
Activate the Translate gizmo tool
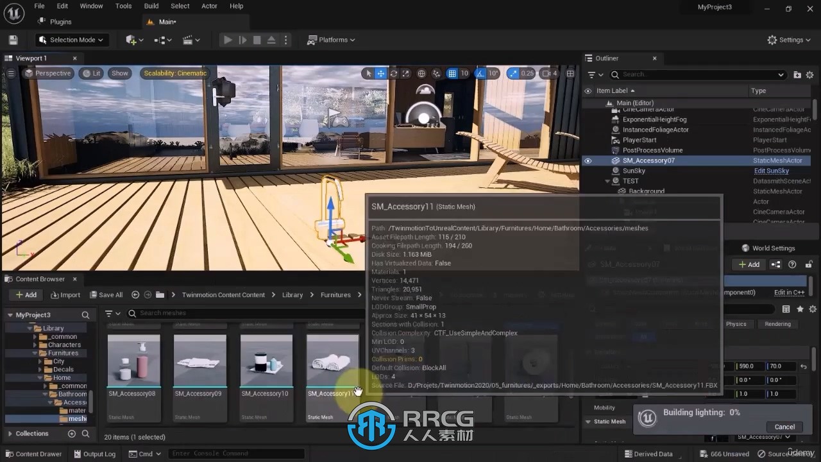[x=381, y=73]
